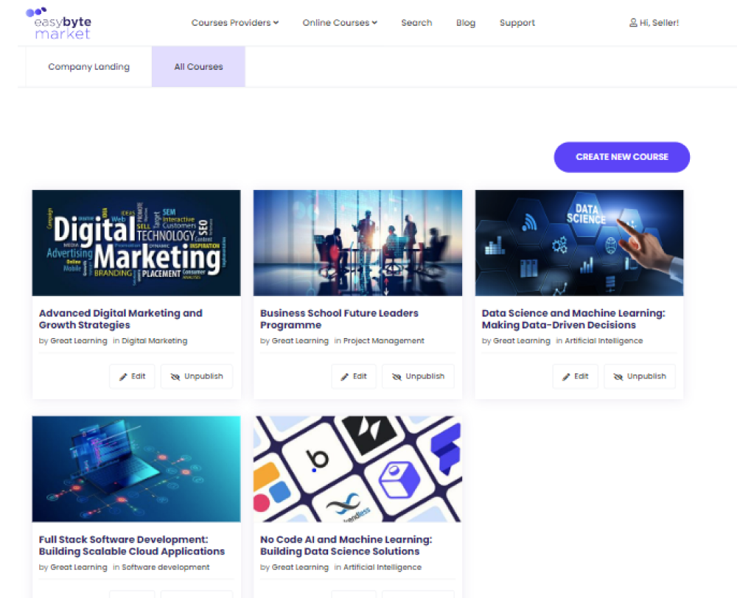The height and width of the screenshot is (598, 737).
Task: Click the seller account person icon
Action: (x=634, y=23)
